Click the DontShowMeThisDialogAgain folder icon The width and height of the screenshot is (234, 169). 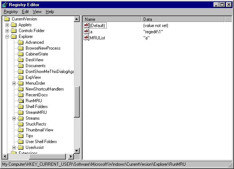point(20,72)
